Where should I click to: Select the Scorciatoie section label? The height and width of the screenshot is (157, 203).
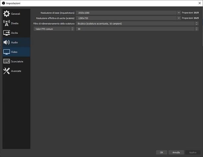(17, 61)
